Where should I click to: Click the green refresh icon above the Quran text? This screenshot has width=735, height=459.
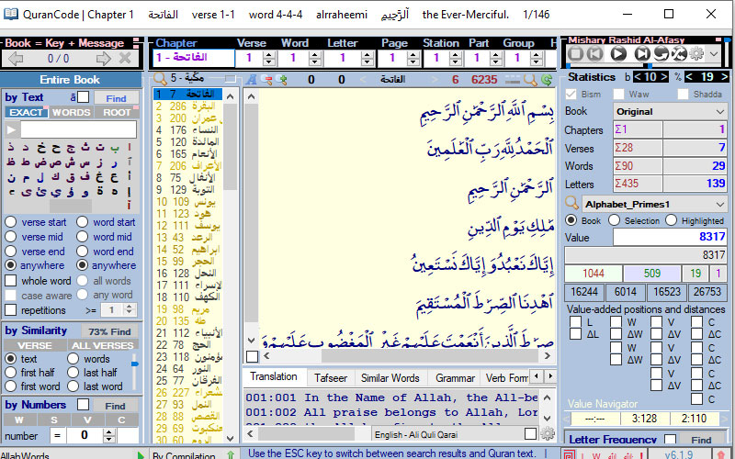[548, 80]
